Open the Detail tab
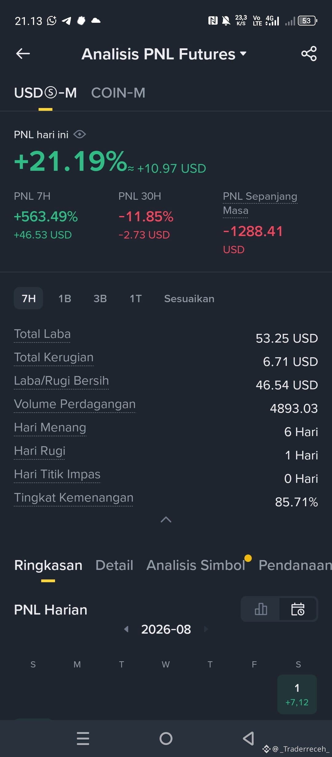The width and height of the screenshot is (332, 757). click(114, 565)
